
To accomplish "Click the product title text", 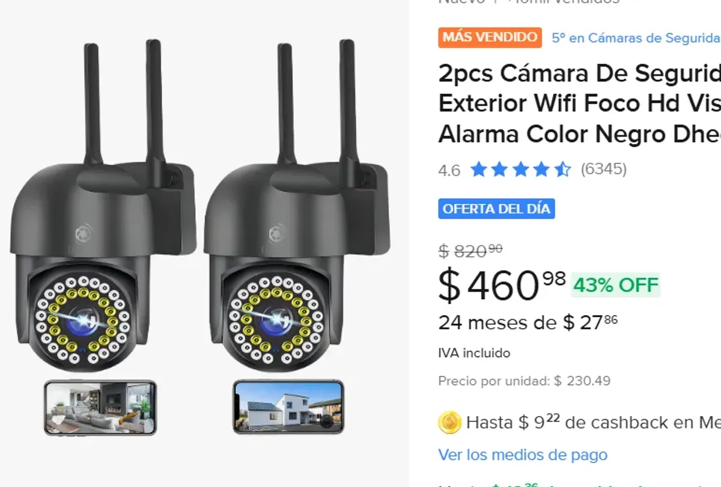I will tap(577, 102).
